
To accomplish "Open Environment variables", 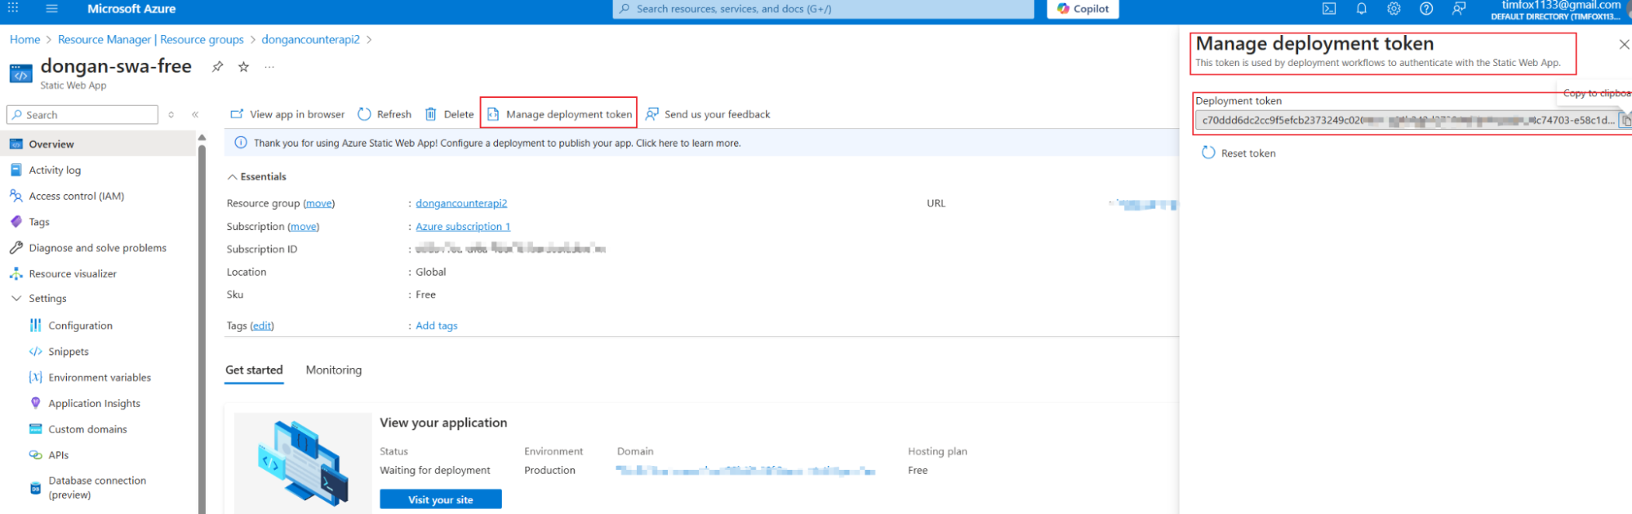I will coord(98,378).
